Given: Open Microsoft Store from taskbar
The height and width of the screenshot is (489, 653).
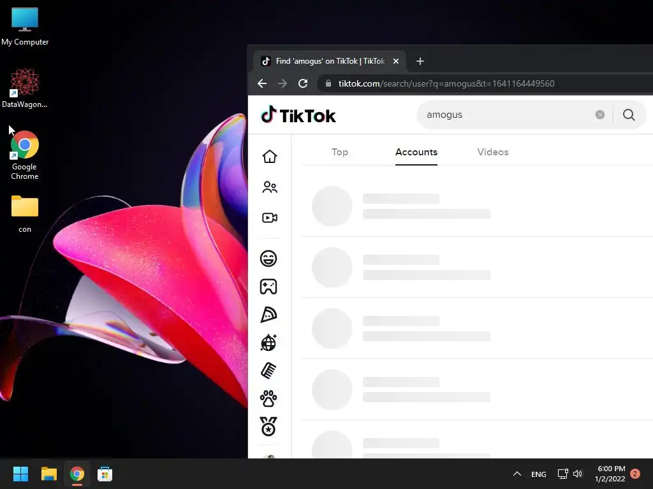Looking at the screenshot, I should (105, 474).
